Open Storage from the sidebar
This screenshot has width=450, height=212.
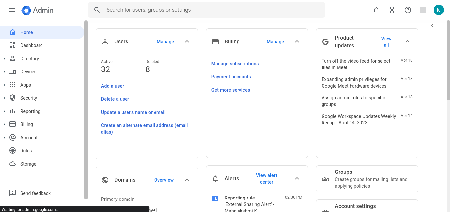coord(42,164)
